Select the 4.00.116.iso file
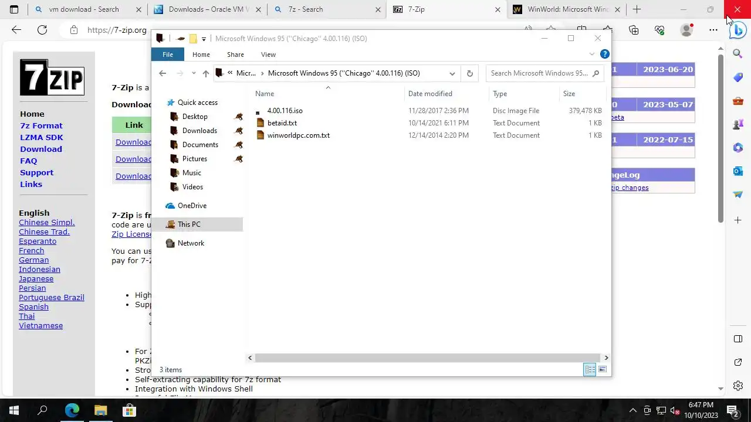This screenshot has width=751, height=422. click(x=285, y=111)
